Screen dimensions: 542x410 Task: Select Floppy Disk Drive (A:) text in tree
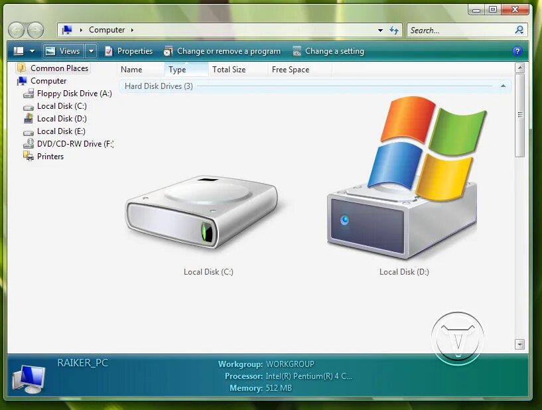[74, 94]
